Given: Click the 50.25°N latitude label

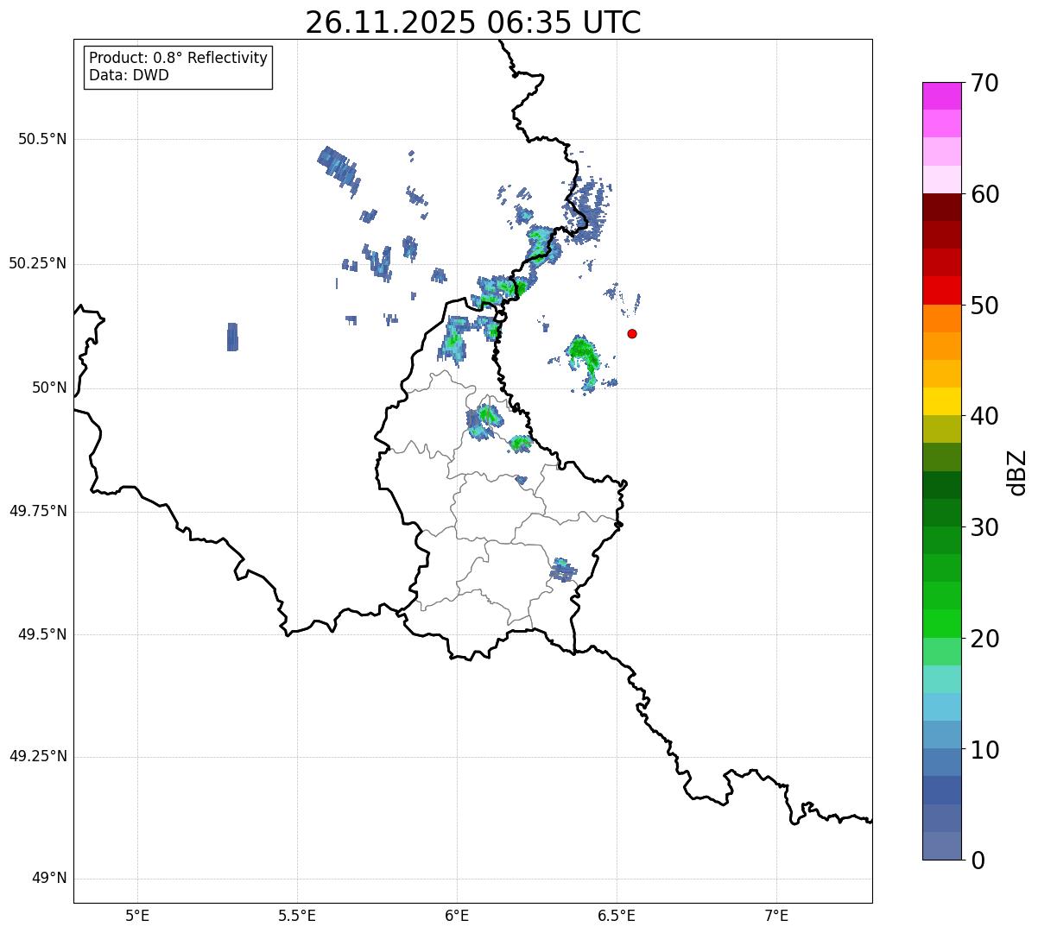Looking at the screenshot, I should (x=38, y=263).
